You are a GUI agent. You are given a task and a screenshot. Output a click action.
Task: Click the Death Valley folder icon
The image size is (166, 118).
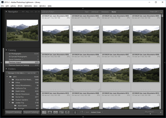[x=13, y=91]
